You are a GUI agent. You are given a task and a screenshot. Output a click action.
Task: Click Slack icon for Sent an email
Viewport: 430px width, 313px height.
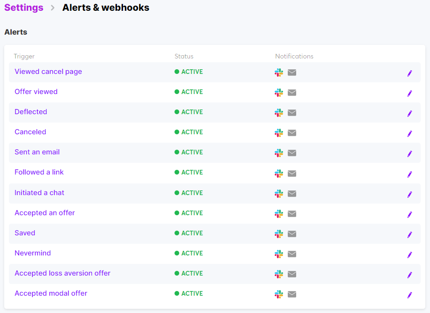tap(279, 153)
